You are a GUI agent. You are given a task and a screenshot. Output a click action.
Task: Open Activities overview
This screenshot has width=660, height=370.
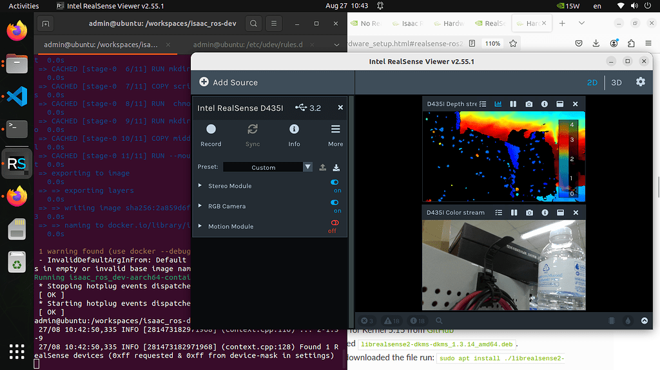[24, 6]
